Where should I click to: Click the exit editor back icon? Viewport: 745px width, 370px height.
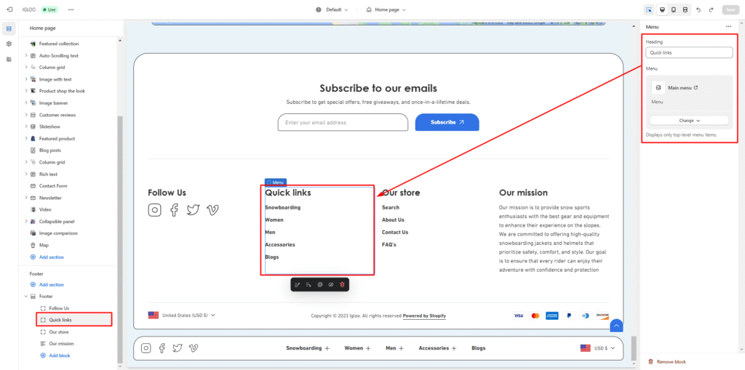(9, 9)
